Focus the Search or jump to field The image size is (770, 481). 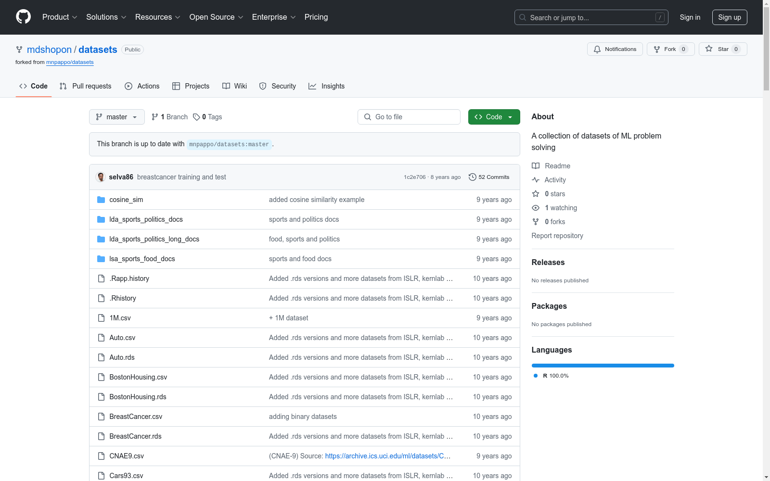[591, 17]
